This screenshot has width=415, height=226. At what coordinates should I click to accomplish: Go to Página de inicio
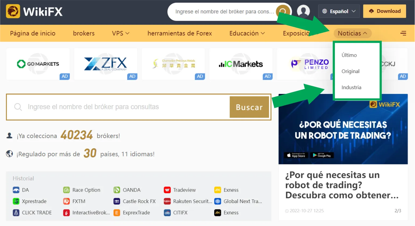(33, 33)
